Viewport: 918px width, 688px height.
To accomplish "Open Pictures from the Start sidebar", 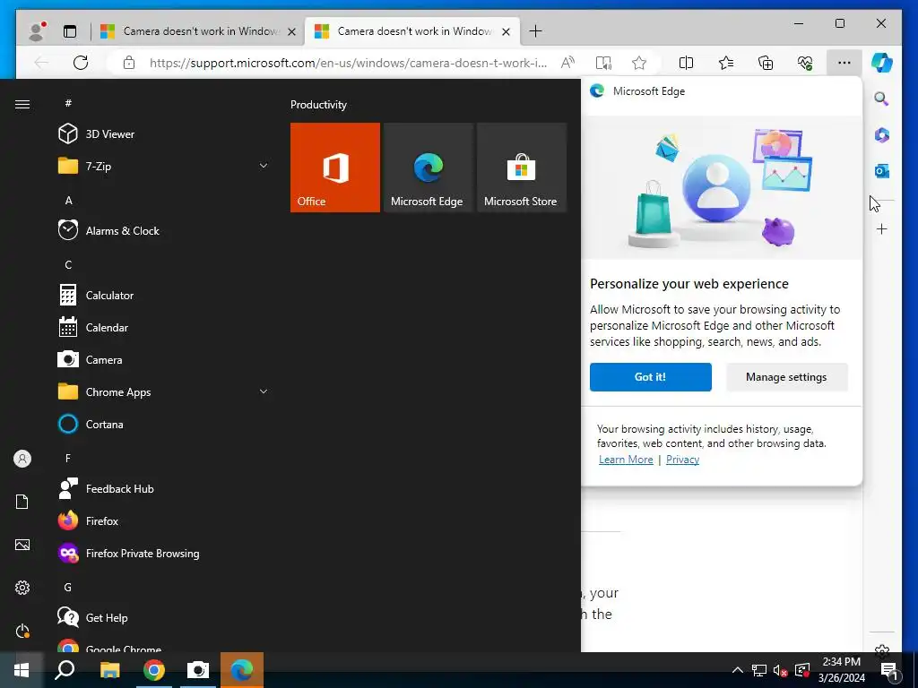I will click(22, 545).
